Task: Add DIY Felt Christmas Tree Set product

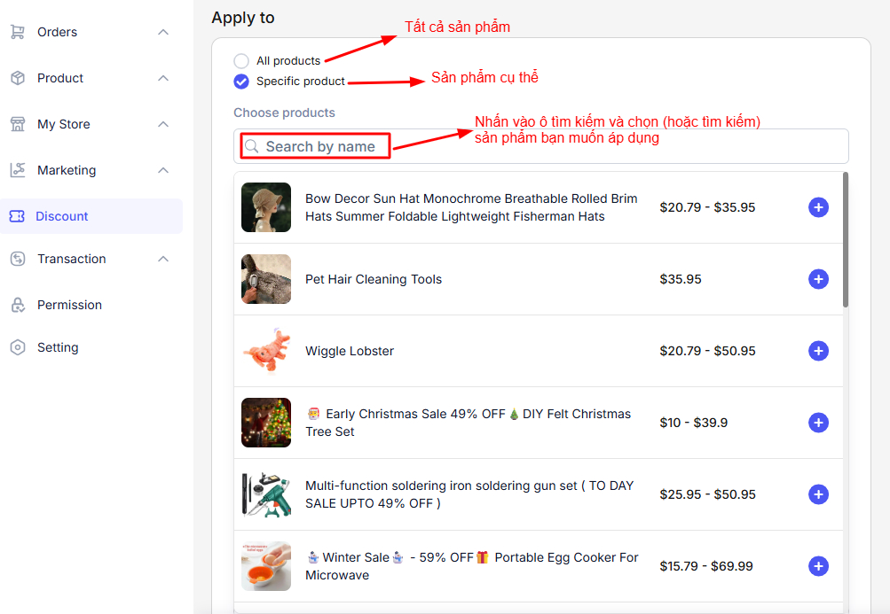Action: click(818, 423)
